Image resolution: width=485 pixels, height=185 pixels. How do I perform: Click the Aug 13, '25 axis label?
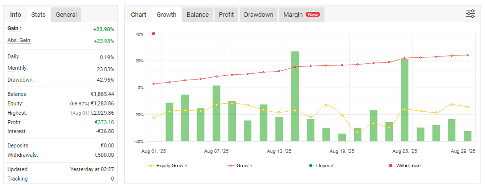279,151
